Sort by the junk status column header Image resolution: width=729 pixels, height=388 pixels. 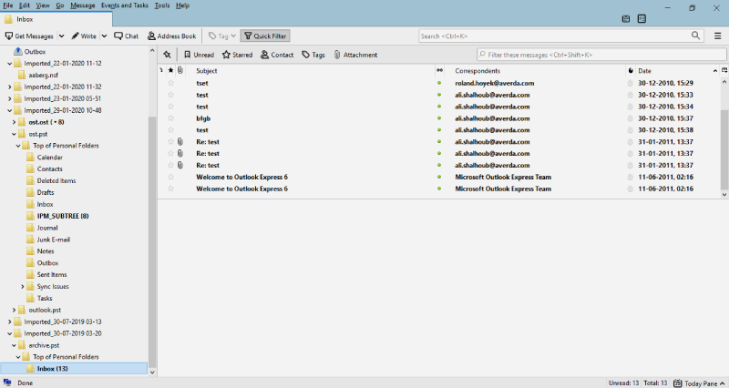pos(631,71)
